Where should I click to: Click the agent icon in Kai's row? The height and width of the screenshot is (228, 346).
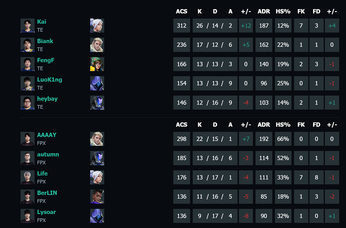pyautogui.click(x=97, y=26)
